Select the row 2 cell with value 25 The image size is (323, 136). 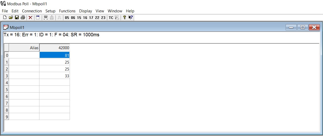55,69
